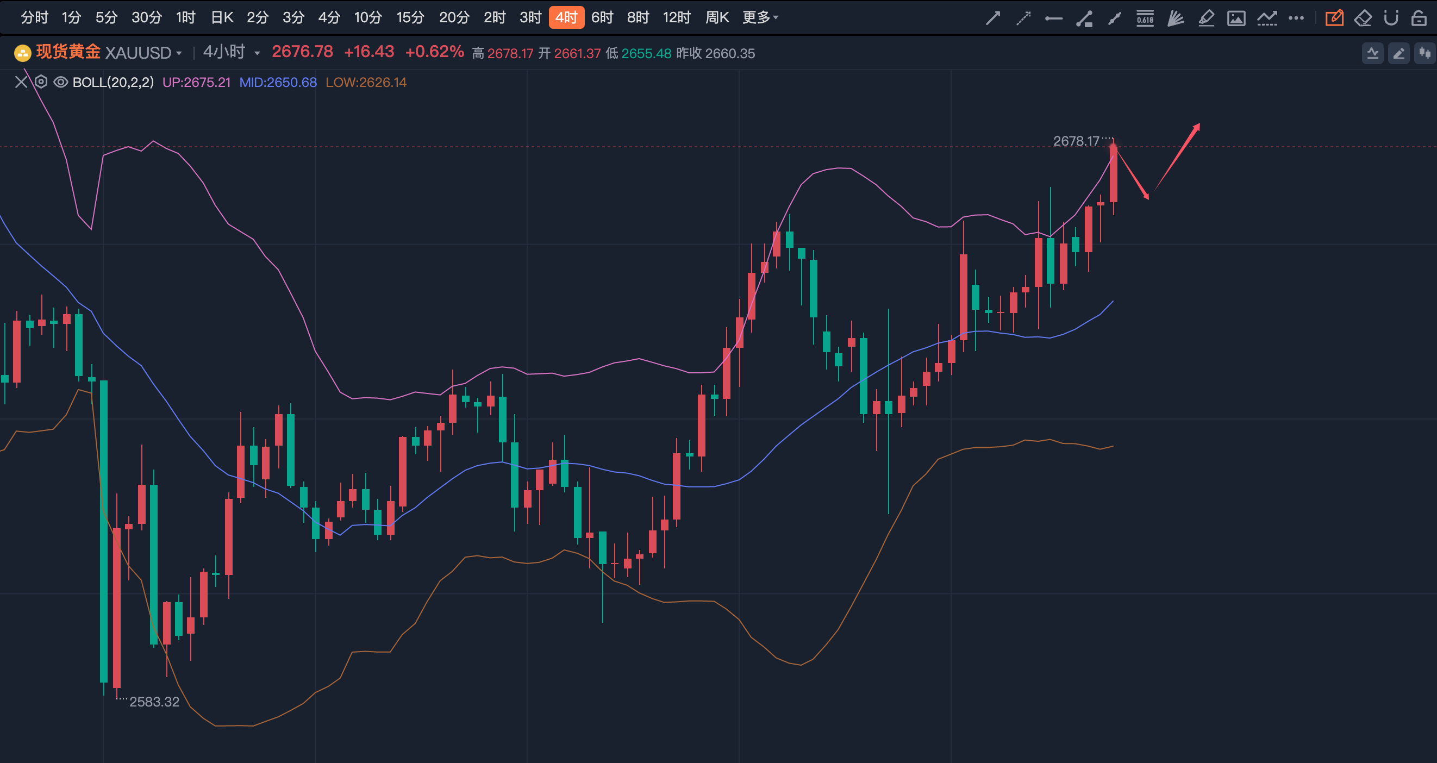This screenshot has height=763, width=1437.
Task: Toggle the orange drawing mode button
Action: pos(1334,18)
